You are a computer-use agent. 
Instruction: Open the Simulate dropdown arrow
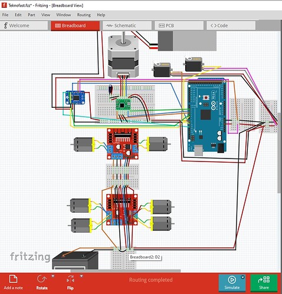coord(243,277)
